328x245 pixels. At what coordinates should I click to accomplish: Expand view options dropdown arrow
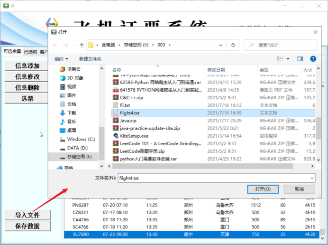[288, 59]
